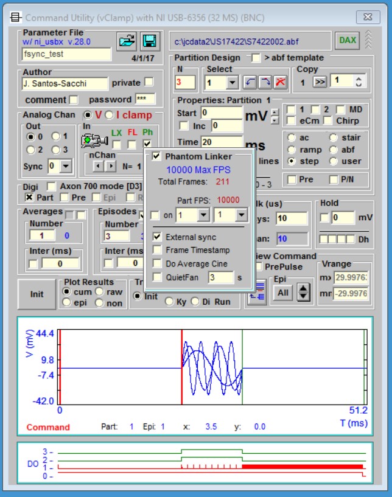Enable Frame Timestamp checkbox
The width and height of the screenshot is (392, 497).
coord(156,250)
